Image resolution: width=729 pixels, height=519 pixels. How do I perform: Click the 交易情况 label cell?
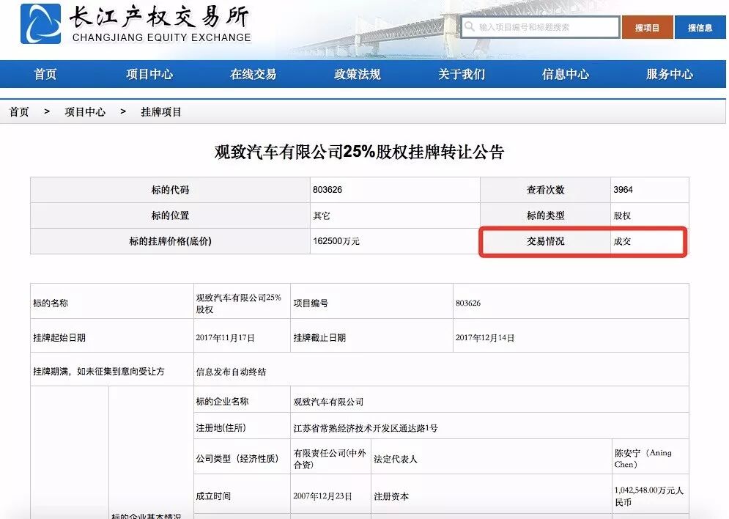tap(545, 241)
